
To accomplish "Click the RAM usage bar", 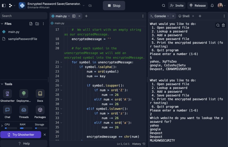I will [26, 128].
